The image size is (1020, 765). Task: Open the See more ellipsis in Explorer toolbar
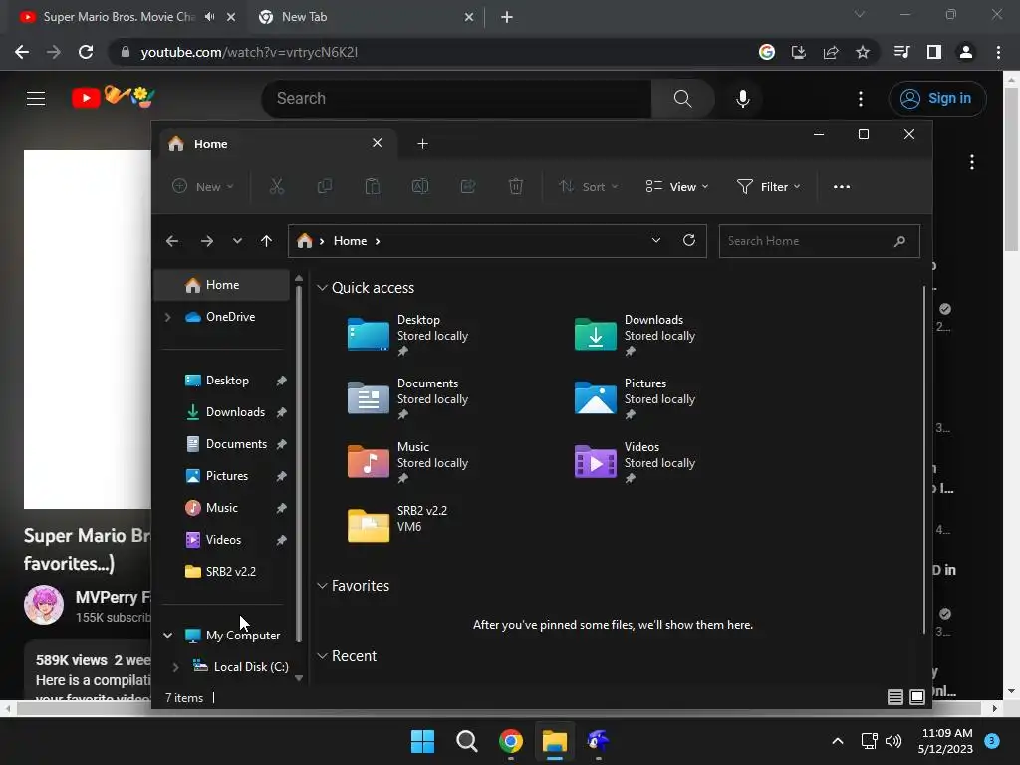[841, 186]
